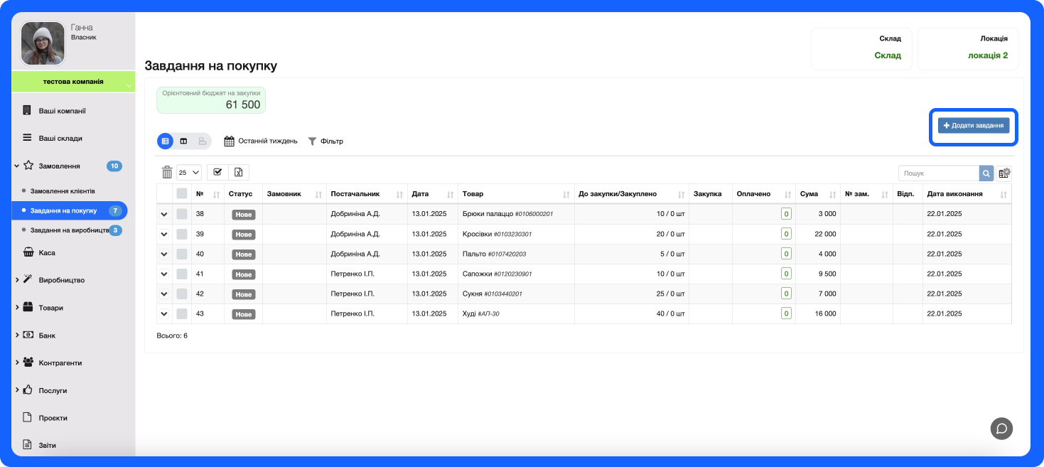Click into the Пошук search field
The height and width of the screenshot is (467, 1044).
(x=938, y=173)
